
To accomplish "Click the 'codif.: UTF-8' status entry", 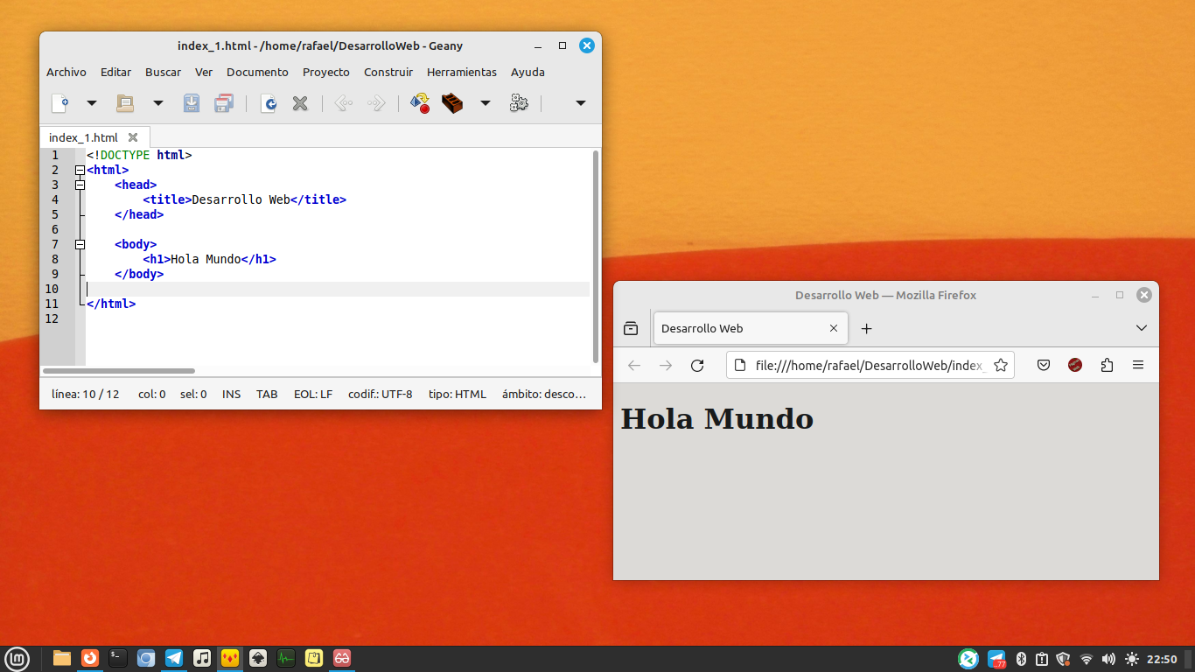I will tap(380, 395).
